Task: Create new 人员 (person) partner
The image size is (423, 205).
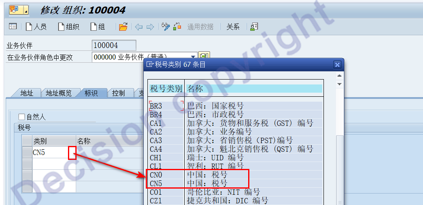Action: click(36, 27)
